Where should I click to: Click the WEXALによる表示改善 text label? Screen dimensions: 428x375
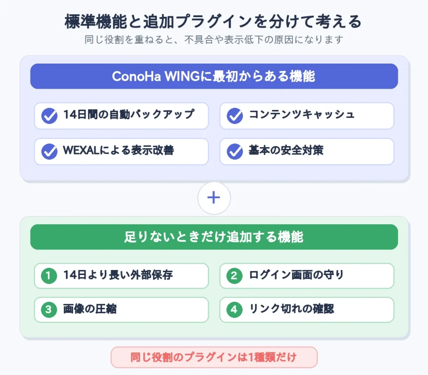point(118,150)
